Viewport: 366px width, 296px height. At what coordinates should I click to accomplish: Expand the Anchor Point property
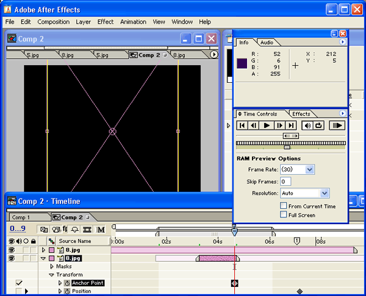click(x=60, y=283)
